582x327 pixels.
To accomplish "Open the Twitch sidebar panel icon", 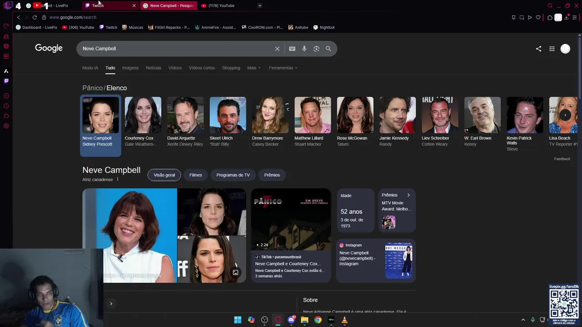I will click(x=6, y=81).
